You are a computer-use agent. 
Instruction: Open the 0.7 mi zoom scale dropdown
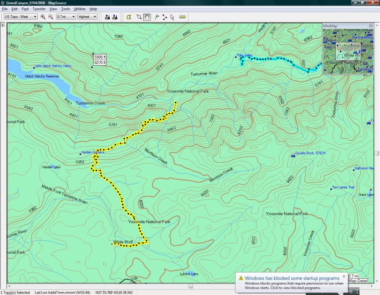click(66, 16)
